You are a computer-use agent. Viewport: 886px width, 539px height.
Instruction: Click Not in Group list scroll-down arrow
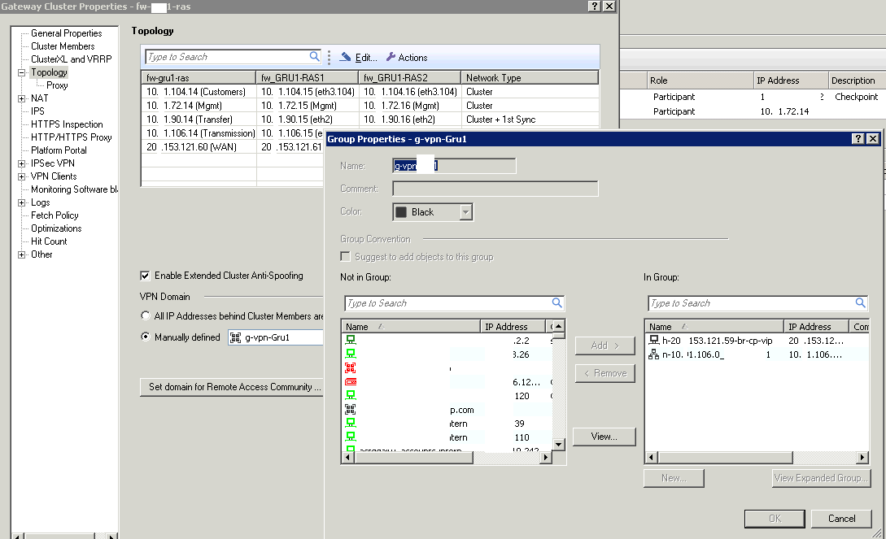pos(558,444)
